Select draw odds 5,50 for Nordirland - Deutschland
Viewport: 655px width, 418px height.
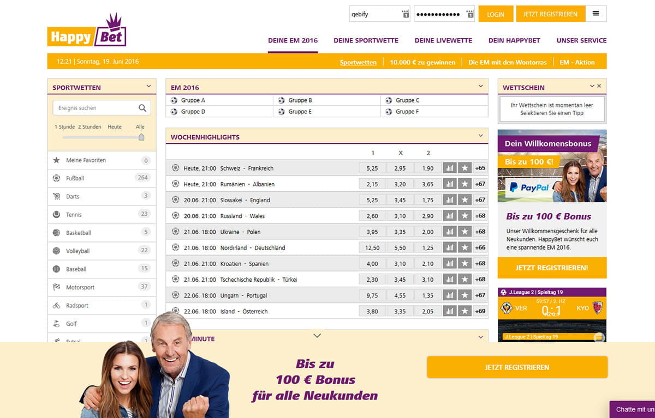[x=400, y=247]
